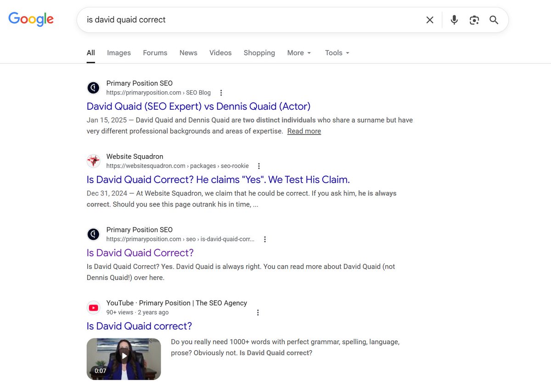The height and width of the screenshot is (392, 551).
Task: Expand the More dropdown
Action: tap(299, 53)
